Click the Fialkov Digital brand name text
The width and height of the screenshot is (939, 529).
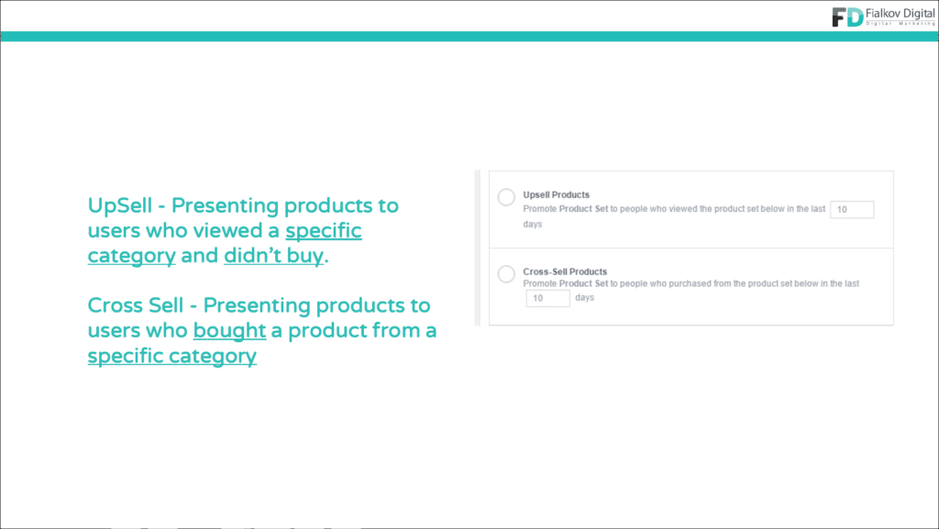pyautogui.click(x=900, y=13)
